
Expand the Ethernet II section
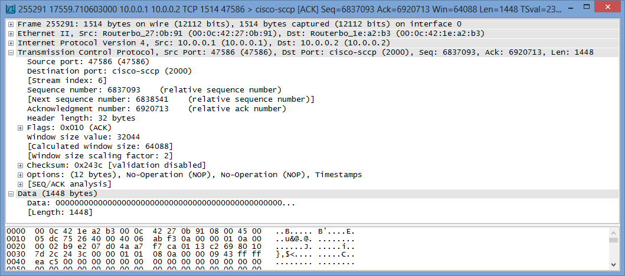11,34
